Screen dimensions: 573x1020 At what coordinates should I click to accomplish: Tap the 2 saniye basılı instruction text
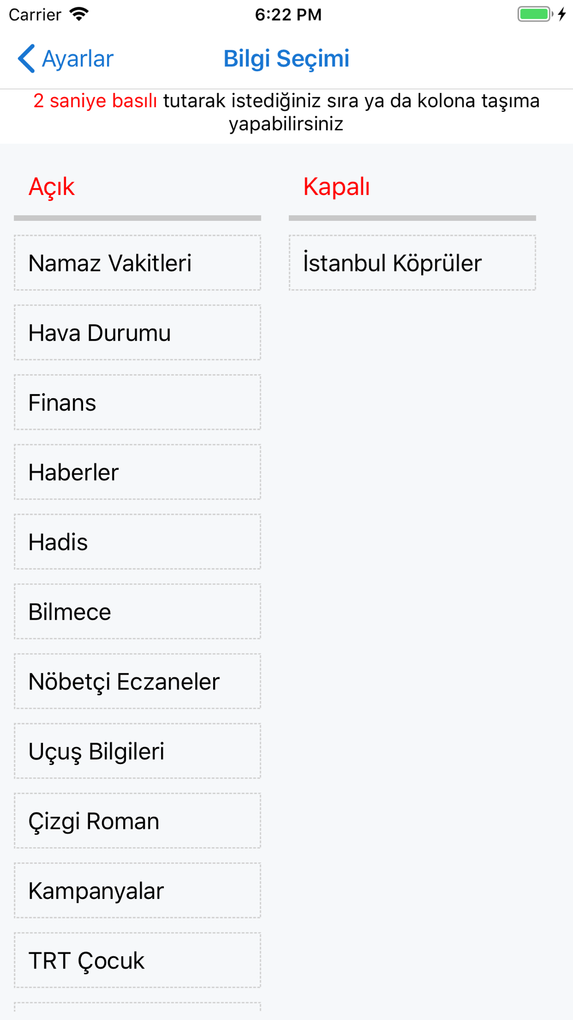click(x=95, y=101)
